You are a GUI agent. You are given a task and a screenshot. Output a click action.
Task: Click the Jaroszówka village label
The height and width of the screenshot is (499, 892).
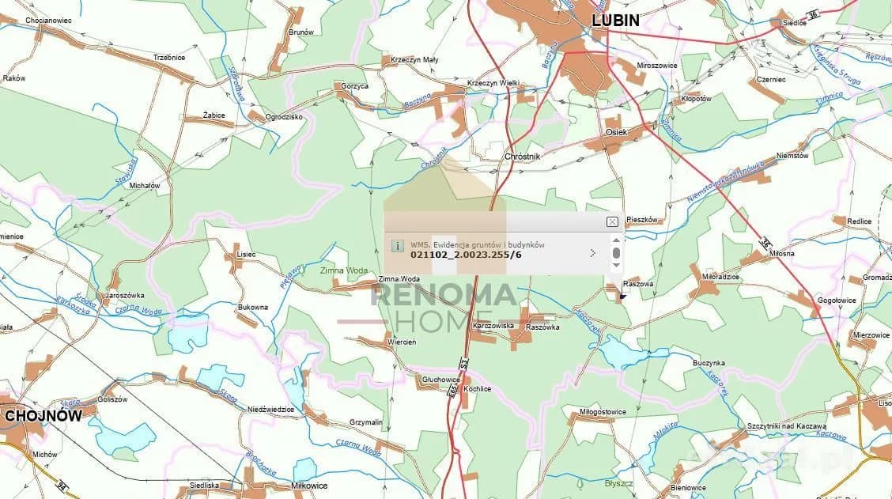124,296
